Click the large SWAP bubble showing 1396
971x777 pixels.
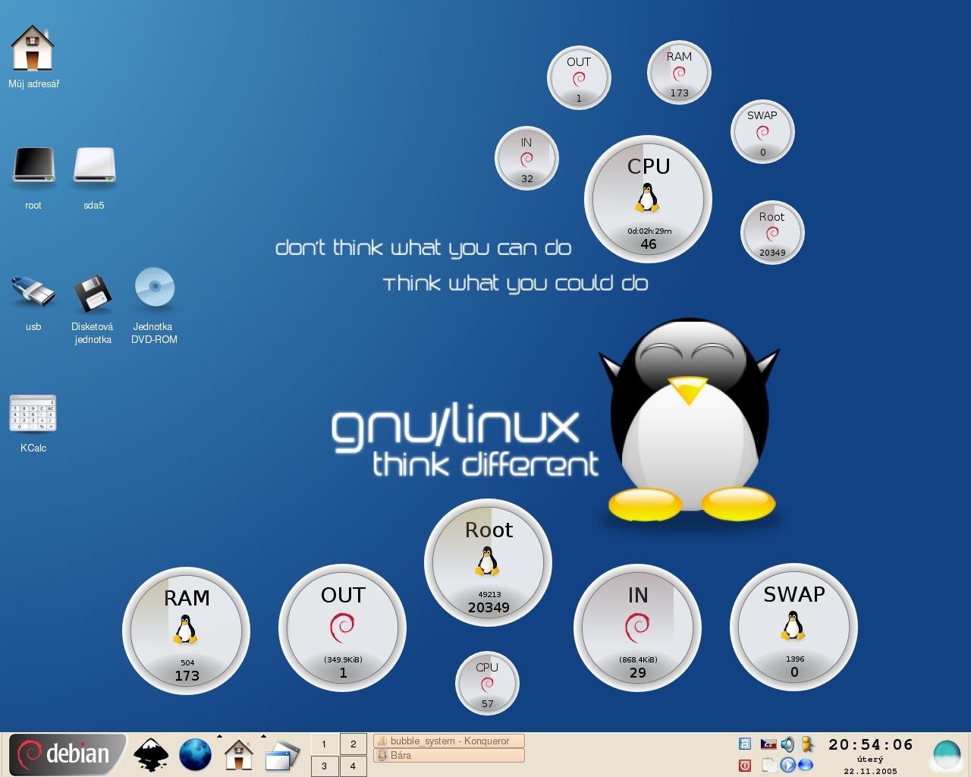pos(793,627)
